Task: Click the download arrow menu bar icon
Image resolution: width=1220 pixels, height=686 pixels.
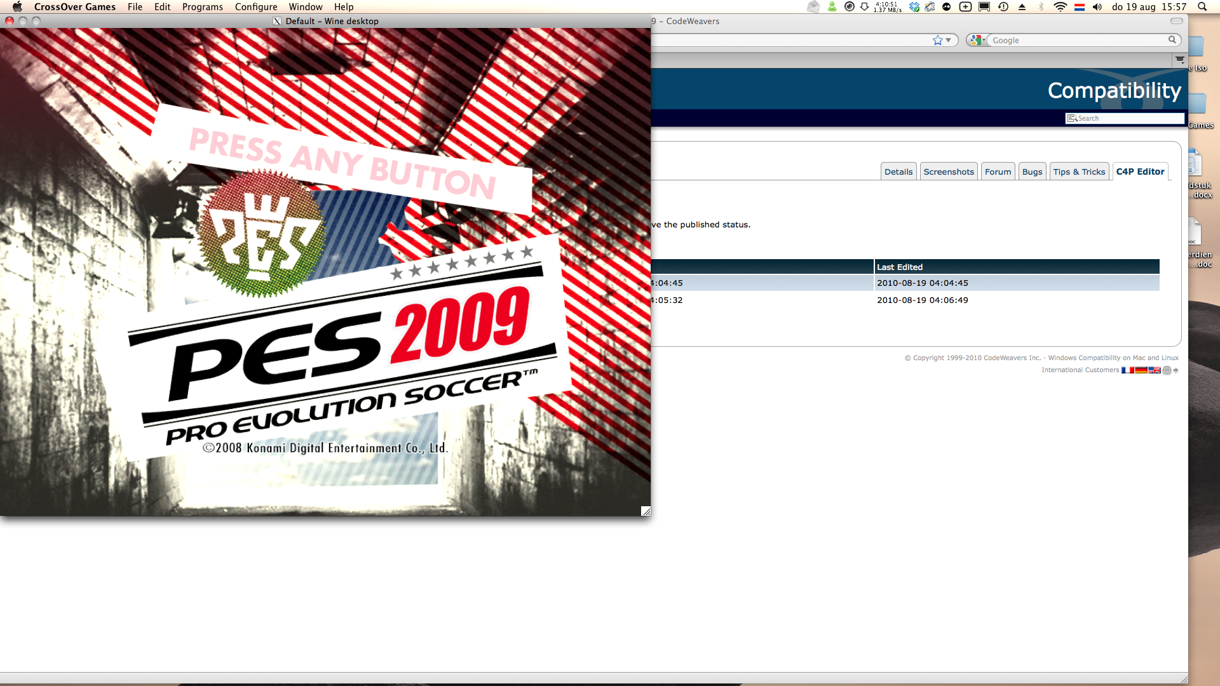Action: coord(865,7)
